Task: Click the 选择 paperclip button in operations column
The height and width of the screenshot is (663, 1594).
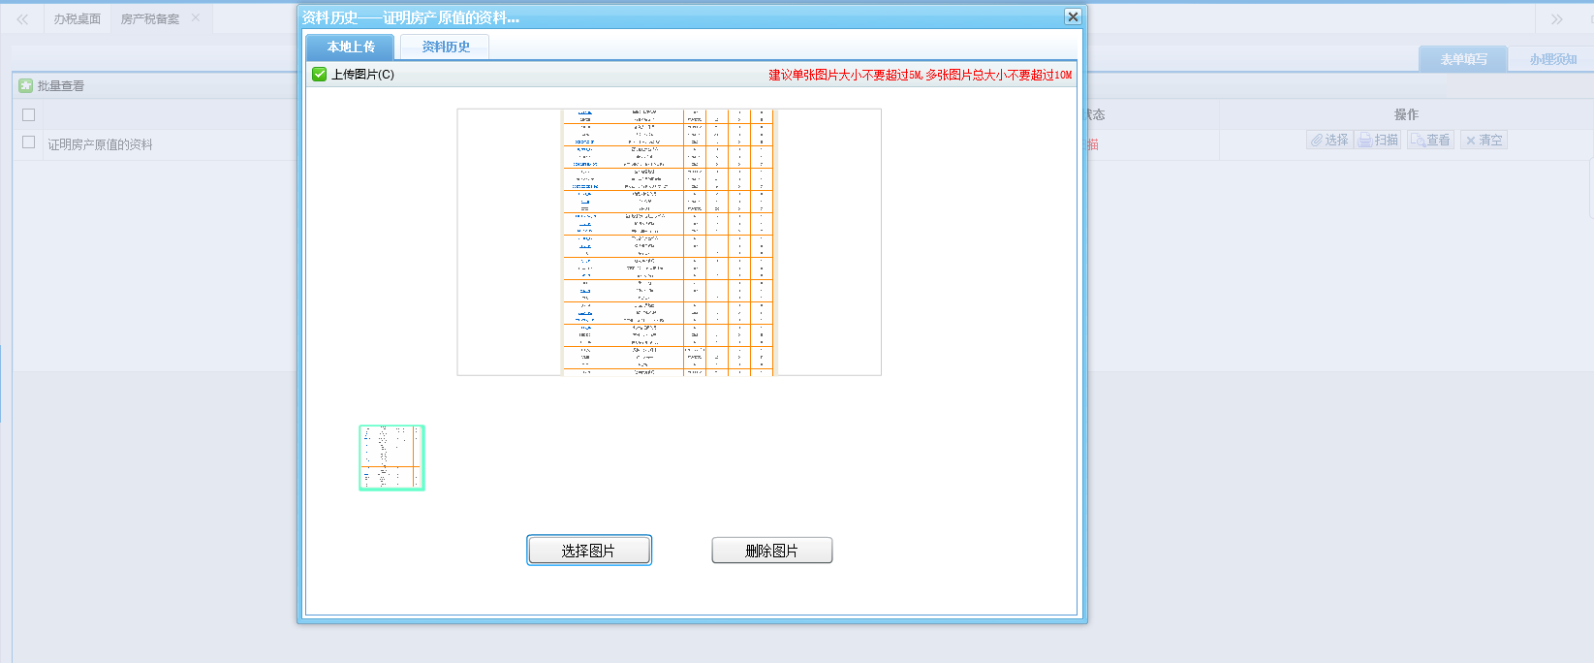Action: (x=1329, y=141)
